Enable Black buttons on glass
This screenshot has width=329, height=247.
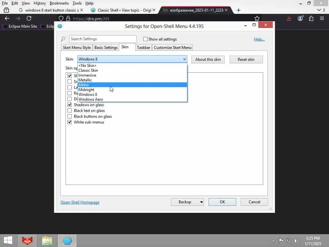pos(69,116)
